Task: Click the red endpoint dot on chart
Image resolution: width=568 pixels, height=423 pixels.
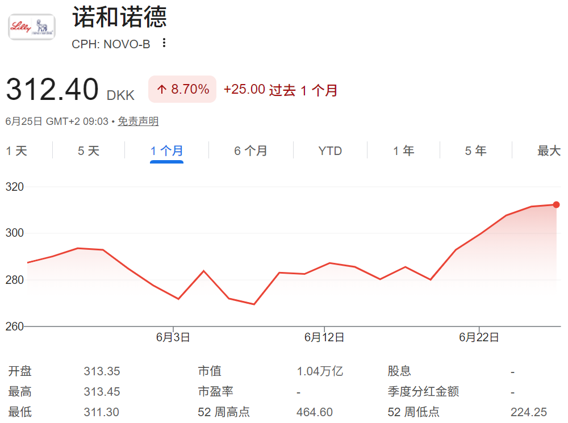Action: 556,204
